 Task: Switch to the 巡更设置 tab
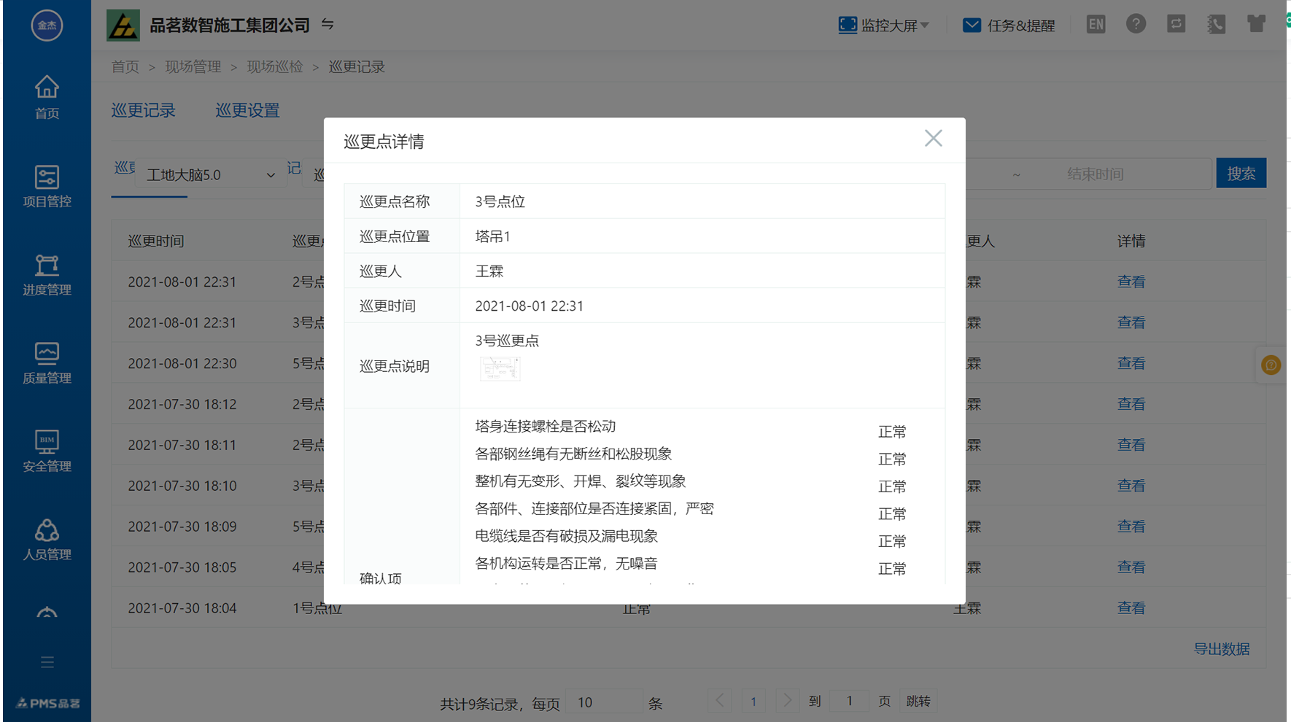click(247, 110)
